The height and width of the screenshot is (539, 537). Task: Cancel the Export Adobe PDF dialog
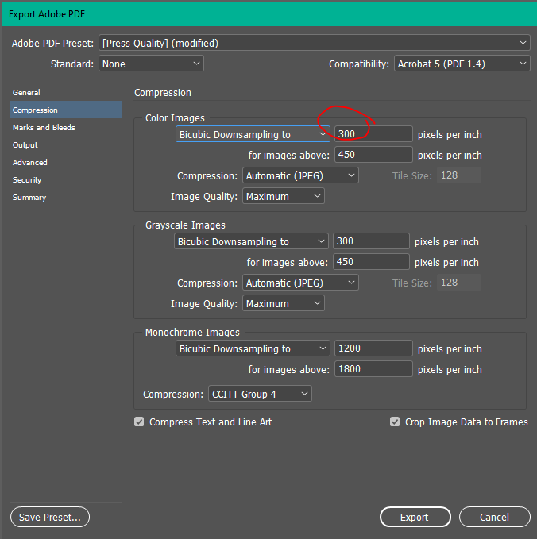point(494,518)
